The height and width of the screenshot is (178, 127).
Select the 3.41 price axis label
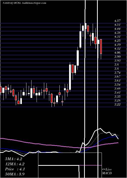pos(117,92)
